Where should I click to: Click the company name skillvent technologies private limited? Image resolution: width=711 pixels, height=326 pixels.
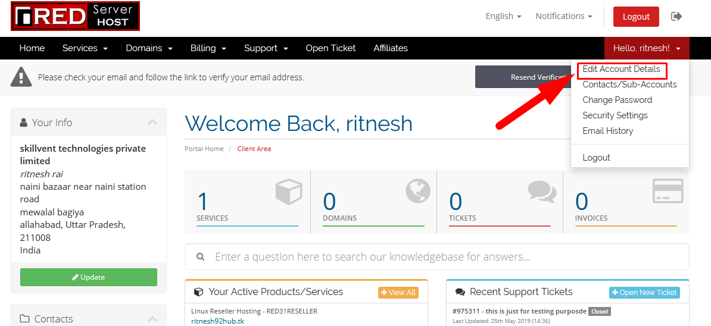[x=83, y=155]
